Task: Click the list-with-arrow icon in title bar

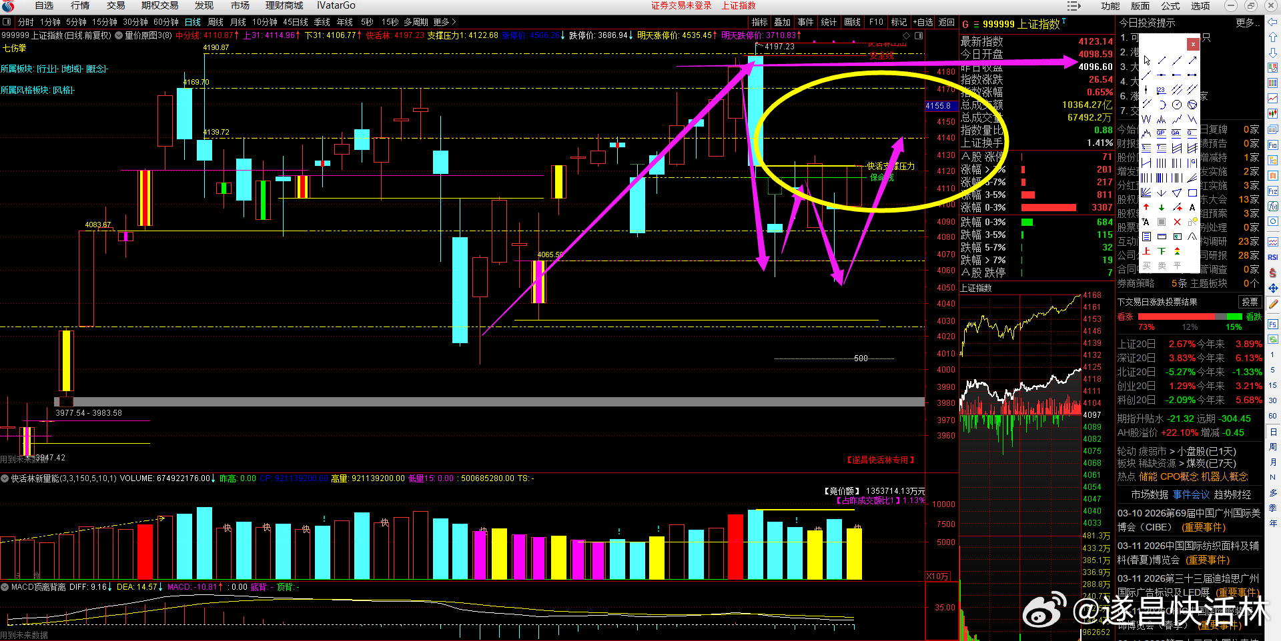Action: click(1074, 6)
